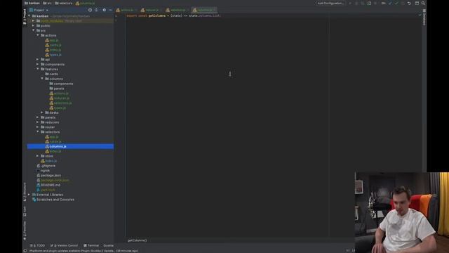Click the search everywhere magnifier icon
This screenshot has width=449, height=253.
tap(423, 3)
